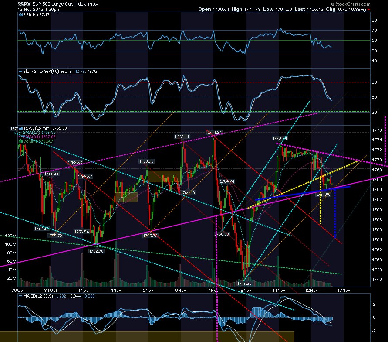Screen dimensions: 388x342
Task: Click the 12Nov date axis label
Action: 311,290
